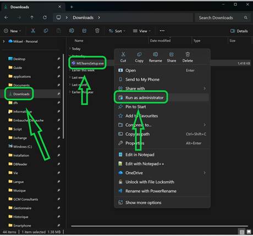Click the search magnifier icon
Image resolution: width=253 pixels, height=236 pixels.
(246, 18)
